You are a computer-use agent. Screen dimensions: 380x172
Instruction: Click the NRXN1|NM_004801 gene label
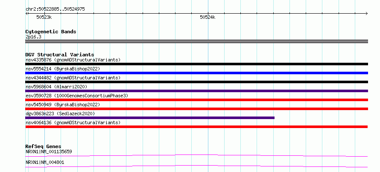pyautogui.click(x=45, y=162)
